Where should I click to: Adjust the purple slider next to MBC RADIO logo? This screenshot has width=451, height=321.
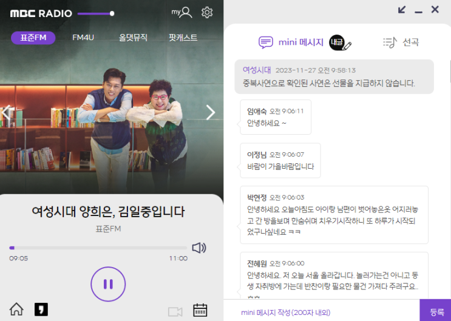tap(96, 13)
